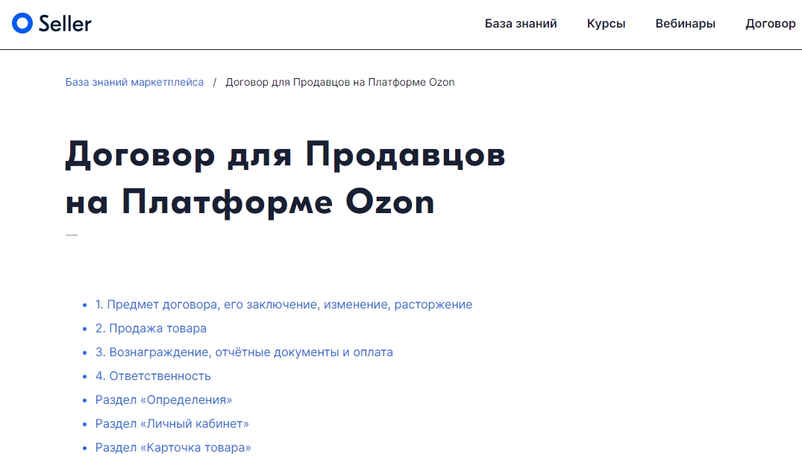Open section 2 Продажа товара
This screenshot has width=802, height=462.
point(151,328)
